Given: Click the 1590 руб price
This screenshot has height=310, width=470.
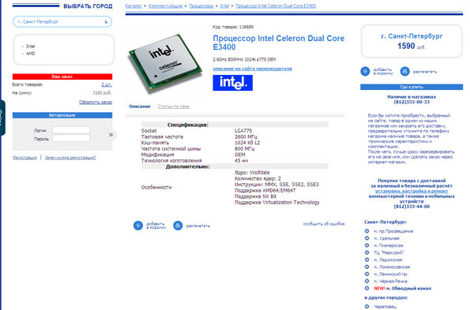Looking at the screenshot, I should [412, 46].
